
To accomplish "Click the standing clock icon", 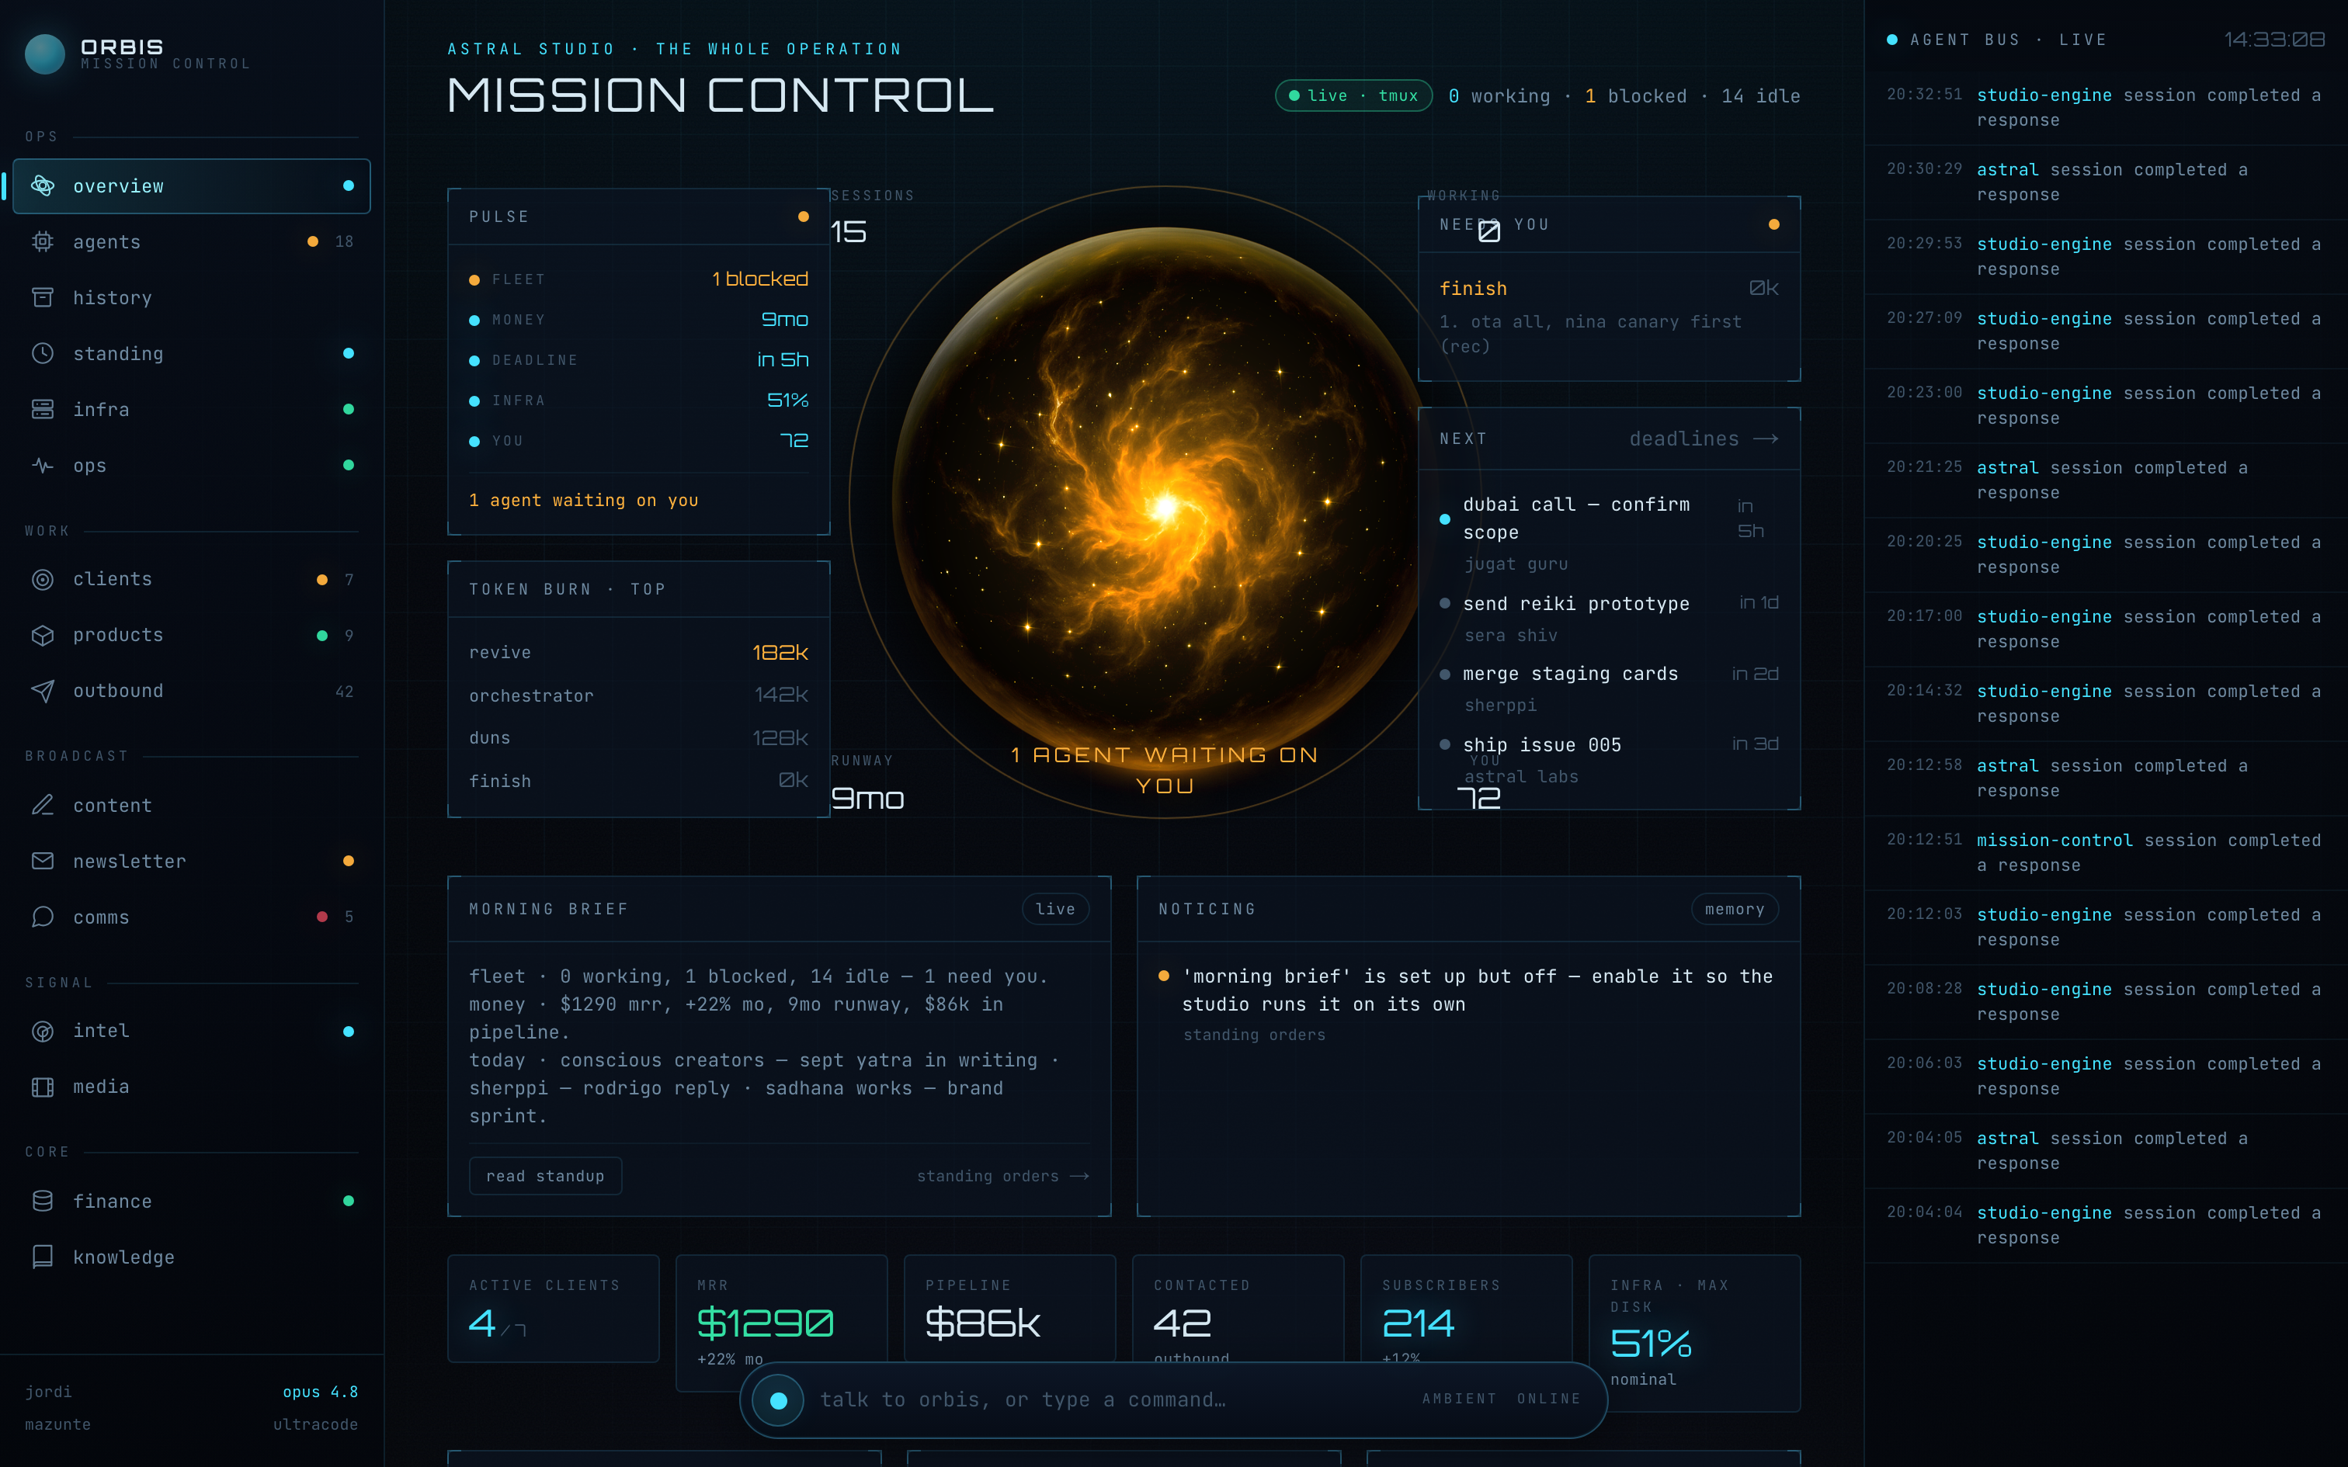I will coord(43,353).
